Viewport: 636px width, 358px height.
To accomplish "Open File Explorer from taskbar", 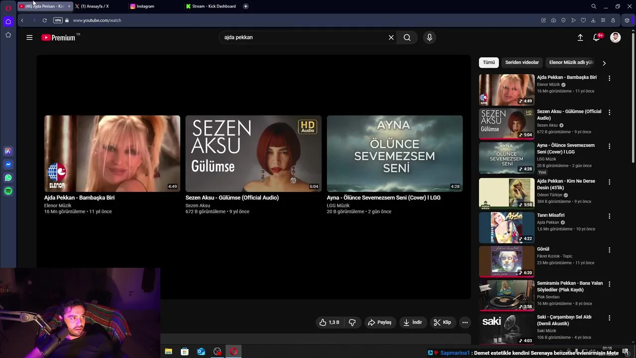I will tap(168, 352).
